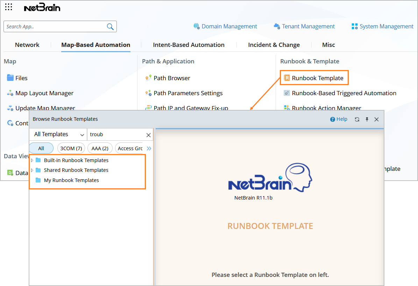The width and height of the screenshot is (418, 286).
Task: Filter by Access Grc tag
Action: click(130, 148)
